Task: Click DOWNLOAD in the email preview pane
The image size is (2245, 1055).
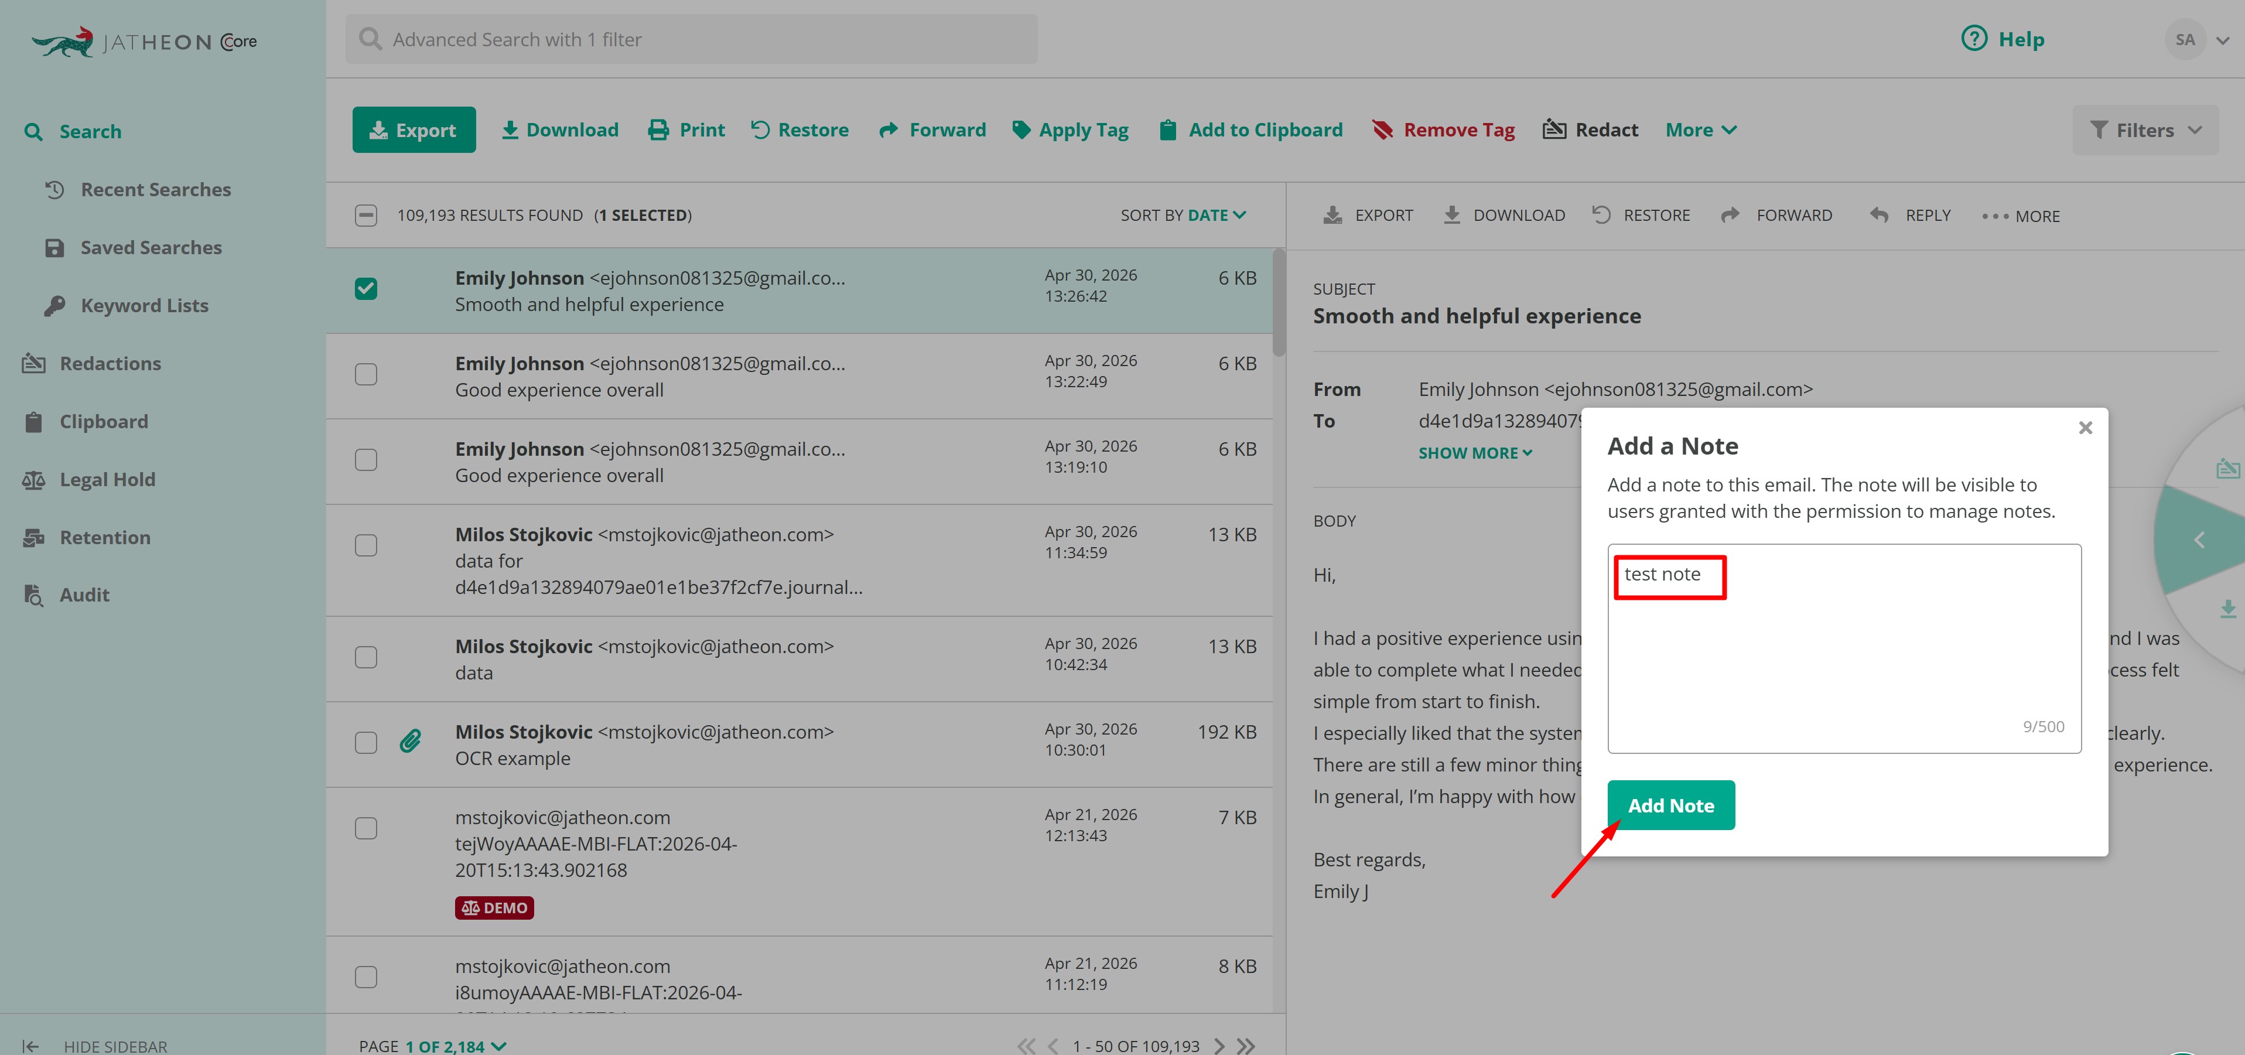Action: (x=1504, y=216)
